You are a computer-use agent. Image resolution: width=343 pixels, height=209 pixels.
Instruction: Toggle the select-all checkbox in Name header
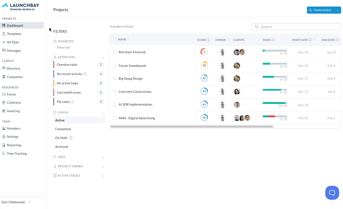(115, 40)
